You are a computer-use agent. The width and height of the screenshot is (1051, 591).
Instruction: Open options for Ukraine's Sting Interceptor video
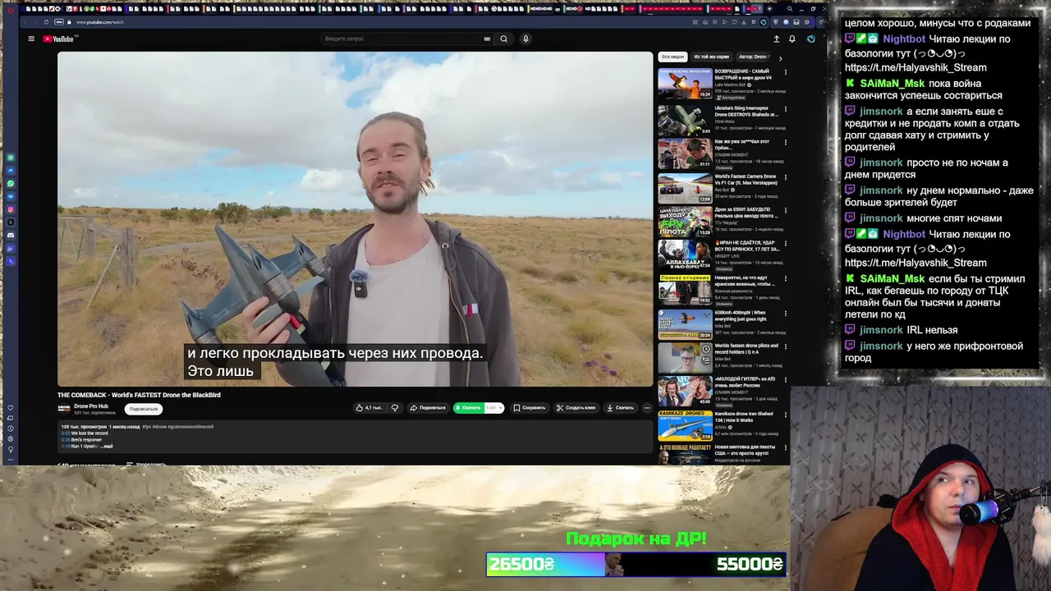[x=785, y=108]
